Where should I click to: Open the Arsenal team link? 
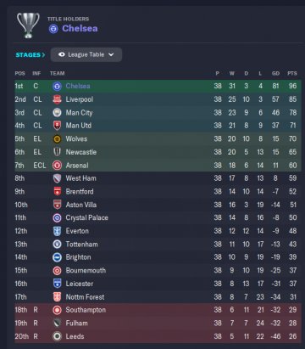[77, 166]
